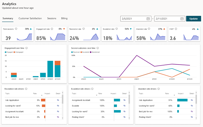203x127 pixels.
Task: Toggle Engaged legend in engagement chart
Action: pos(9,52)
